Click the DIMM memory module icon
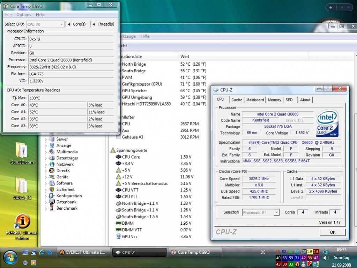This screenshot has width=357, height=268. click(x=118, y=223)
